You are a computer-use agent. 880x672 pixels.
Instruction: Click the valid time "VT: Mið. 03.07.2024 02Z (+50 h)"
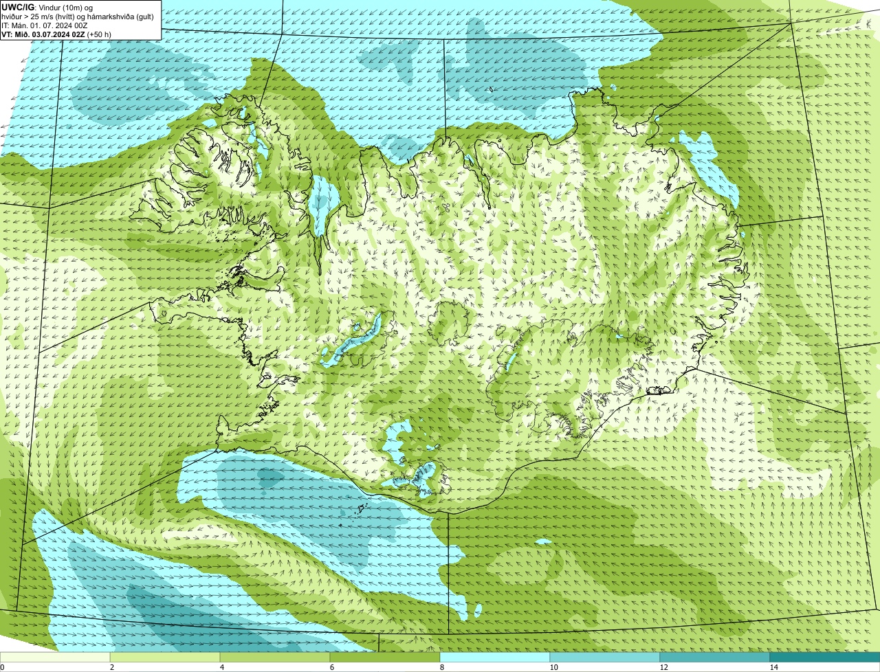(x=56, y=34)
